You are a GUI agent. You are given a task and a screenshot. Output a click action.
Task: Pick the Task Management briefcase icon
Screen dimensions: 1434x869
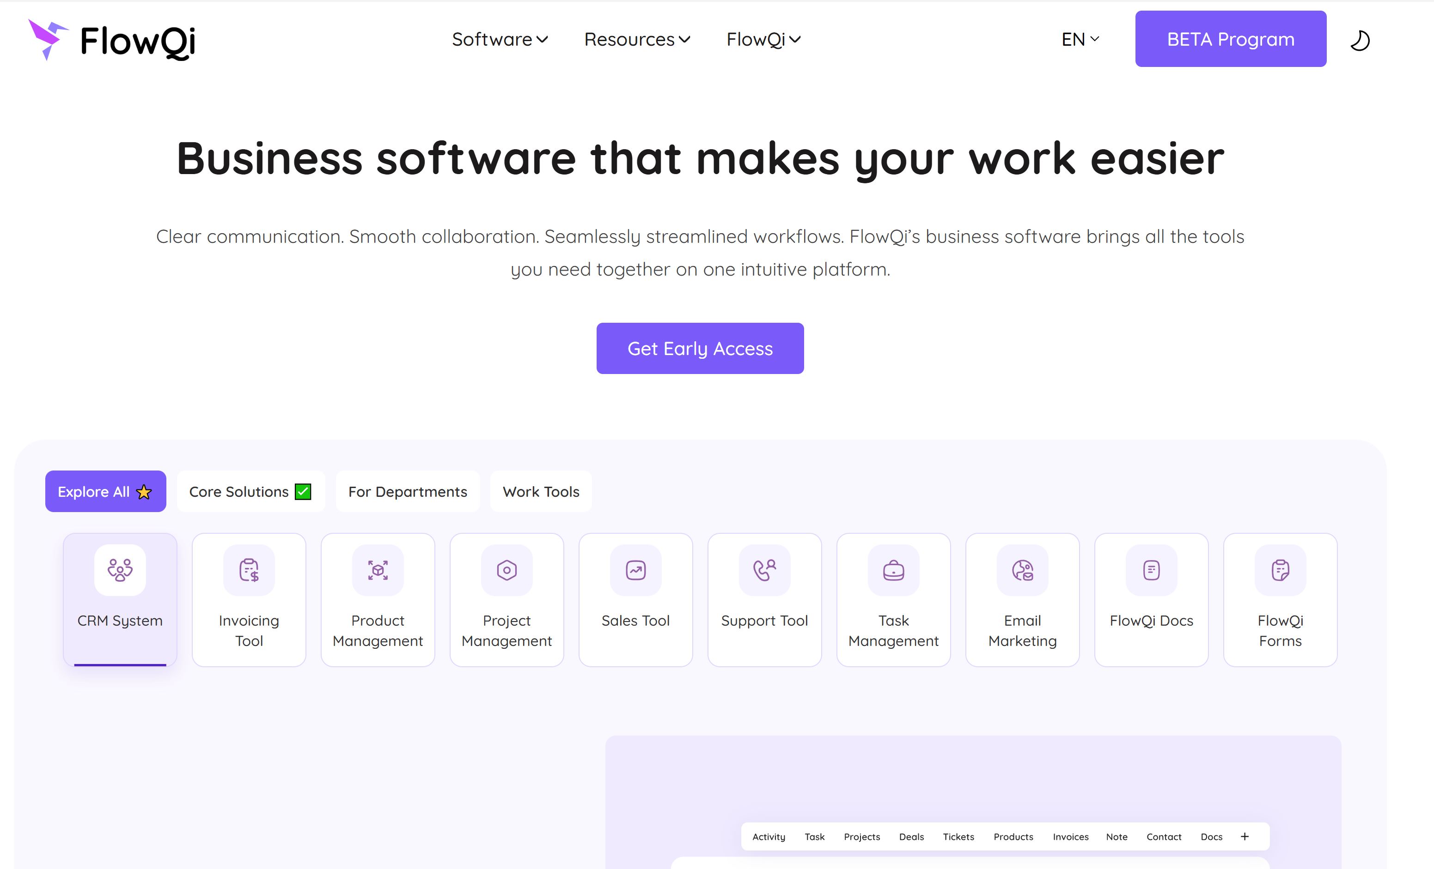click(893, 570)
